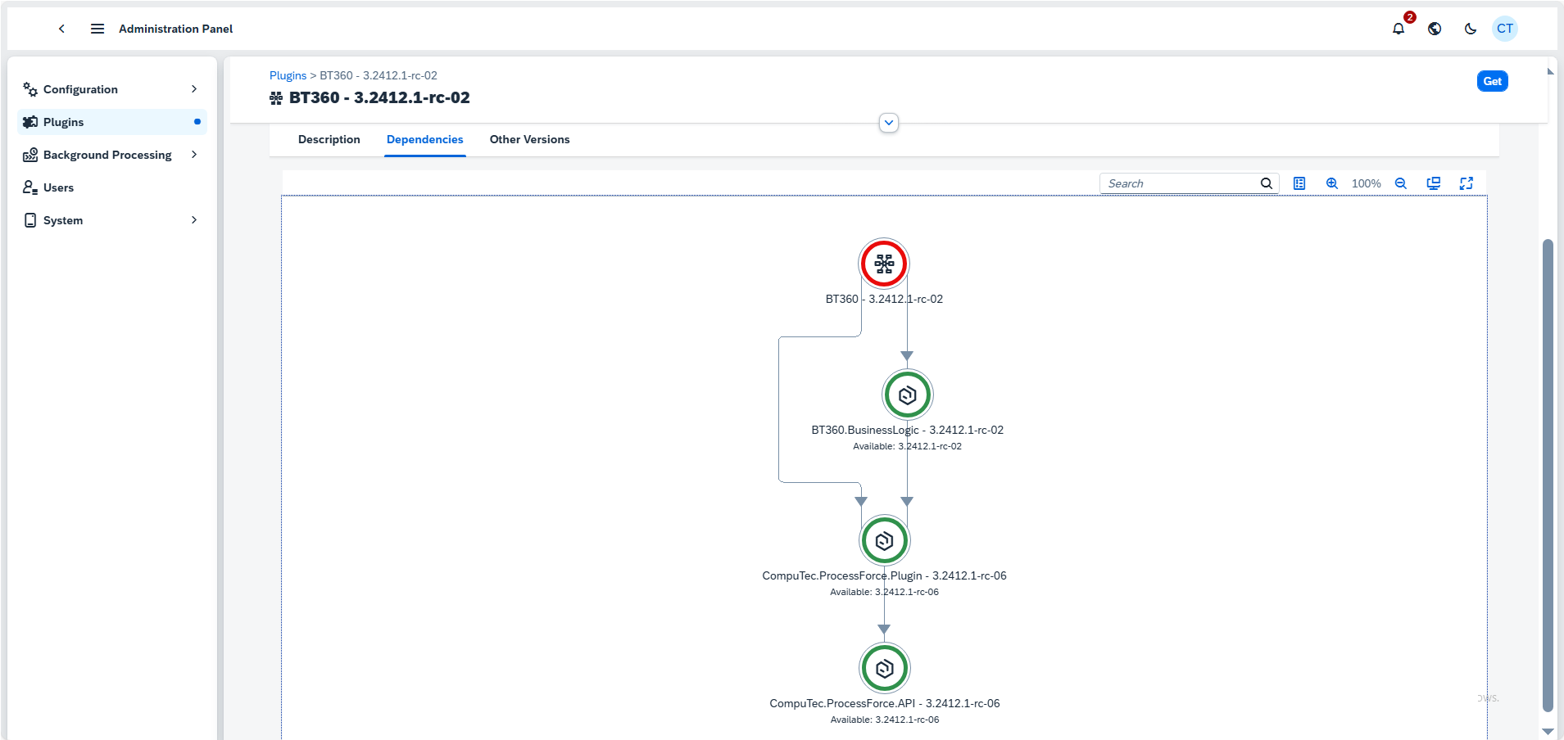Open the graph legend icon
1564x740 pixels.
(1299, 183)
